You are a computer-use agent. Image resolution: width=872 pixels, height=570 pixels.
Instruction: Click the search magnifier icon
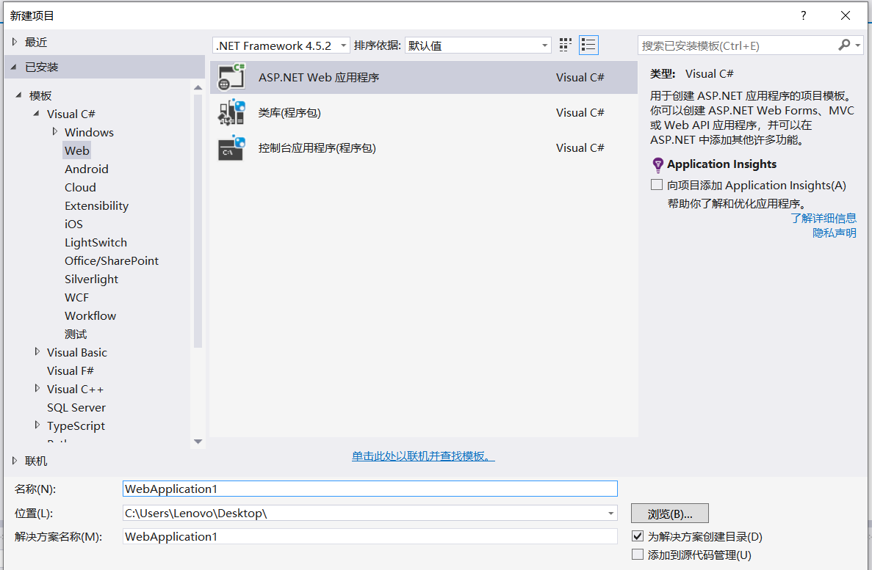pos(844,45)
